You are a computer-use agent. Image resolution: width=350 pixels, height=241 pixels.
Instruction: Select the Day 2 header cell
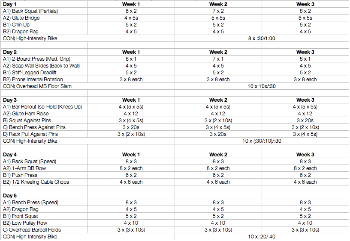click(44, 52)
